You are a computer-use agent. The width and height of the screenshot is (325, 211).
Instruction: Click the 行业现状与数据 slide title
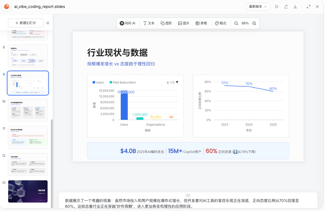[117, 53]
